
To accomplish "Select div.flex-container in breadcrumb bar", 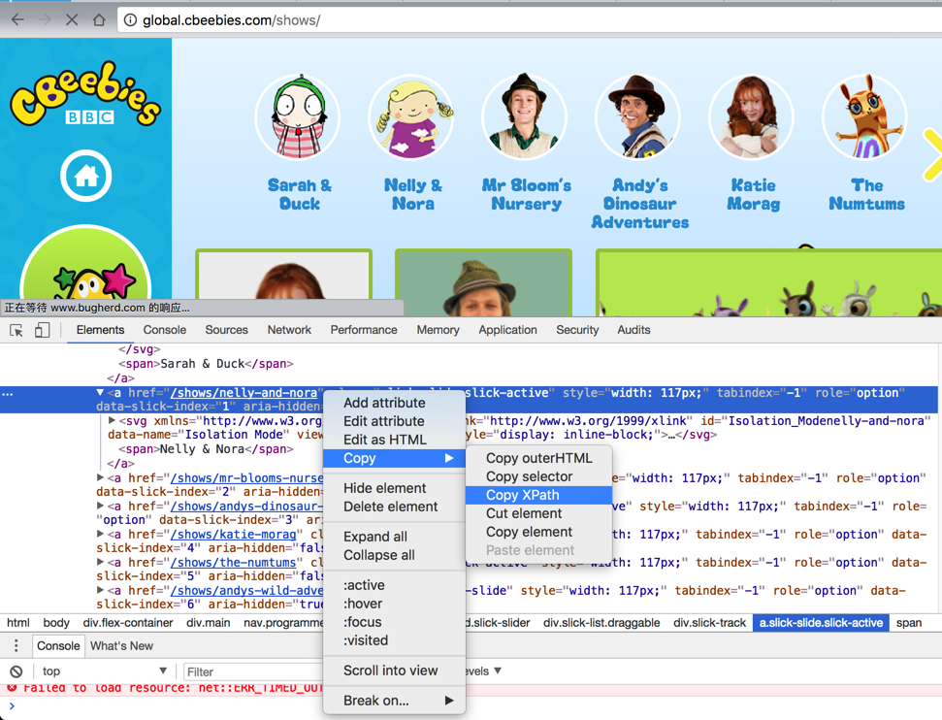I will 128,623.
